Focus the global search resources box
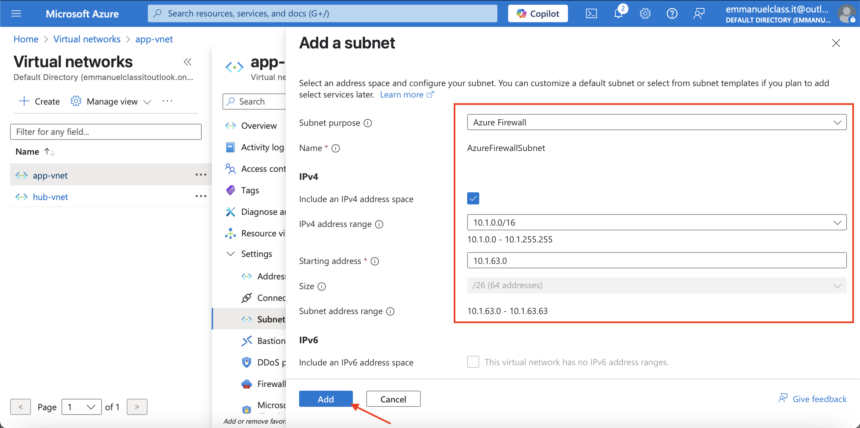This screenshot has width=860, height=428. (323, 13)
